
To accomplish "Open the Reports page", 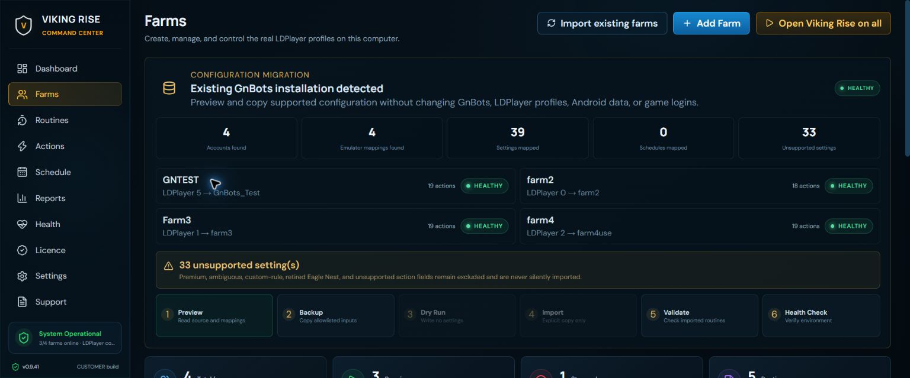I will 65,198.
